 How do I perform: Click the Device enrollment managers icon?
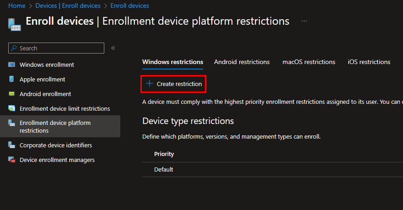(x=11, y=160)
